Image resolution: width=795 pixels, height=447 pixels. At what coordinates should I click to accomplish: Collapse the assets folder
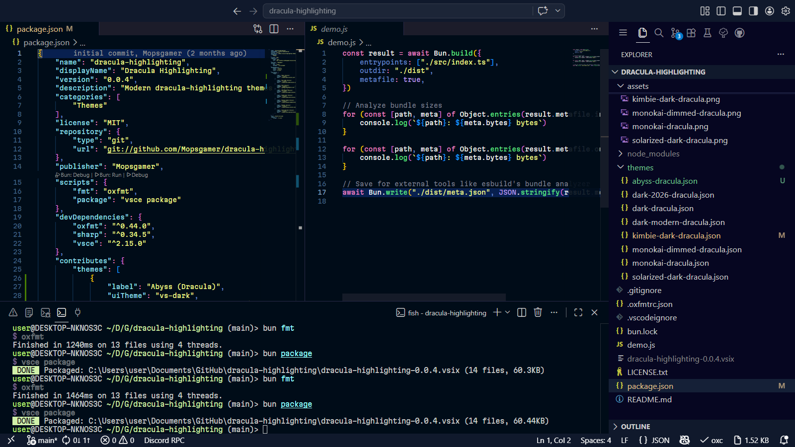637,86
